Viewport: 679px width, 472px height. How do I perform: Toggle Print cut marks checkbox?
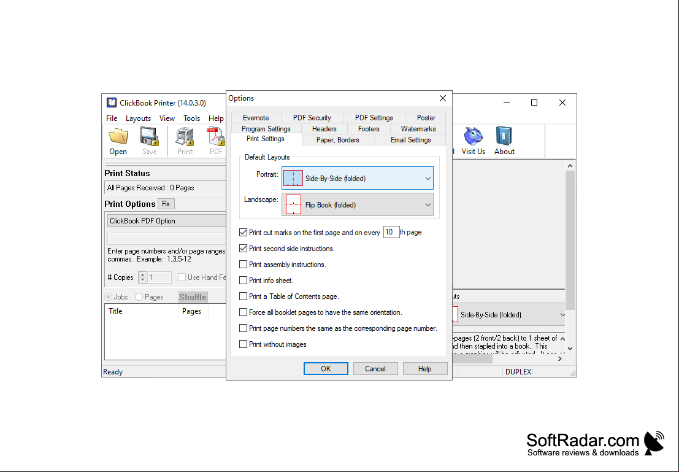coord(244,232)
